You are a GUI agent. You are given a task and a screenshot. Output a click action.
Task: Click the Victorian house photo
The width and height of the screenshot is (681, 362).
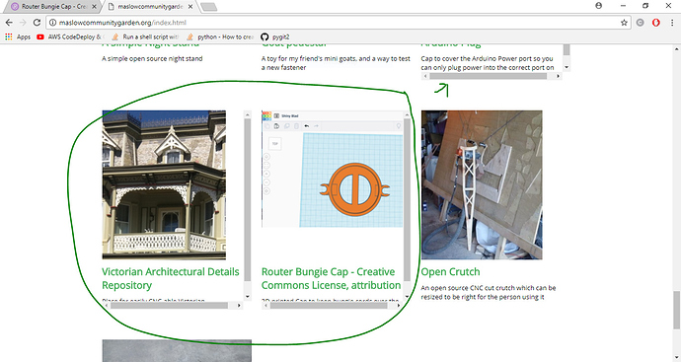[164, 184]
